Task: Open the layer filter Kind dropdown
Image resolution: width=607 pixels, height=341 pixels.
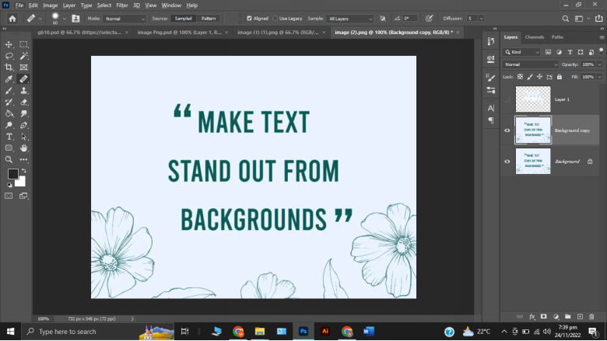Action: pyautogui.click(x=521, y=52)
